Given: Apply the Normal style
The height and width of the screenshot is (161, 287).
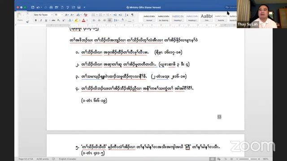Looking at the screenshot, I should (149, 18).
